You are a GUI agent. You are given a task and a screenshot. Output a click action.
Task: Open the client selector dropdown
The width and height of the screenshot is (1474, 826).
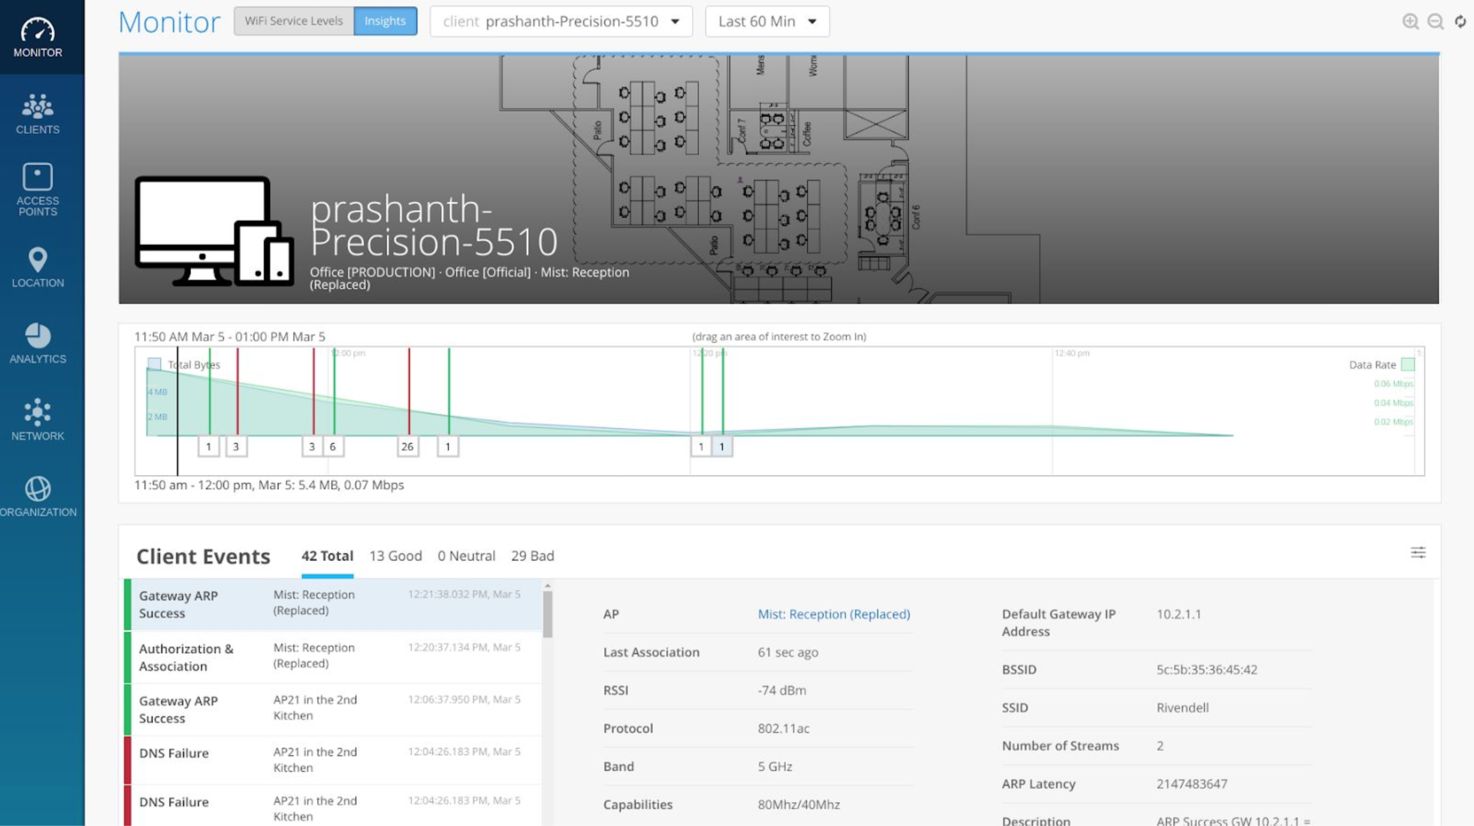pyautogui.click(x=561, y=22)
